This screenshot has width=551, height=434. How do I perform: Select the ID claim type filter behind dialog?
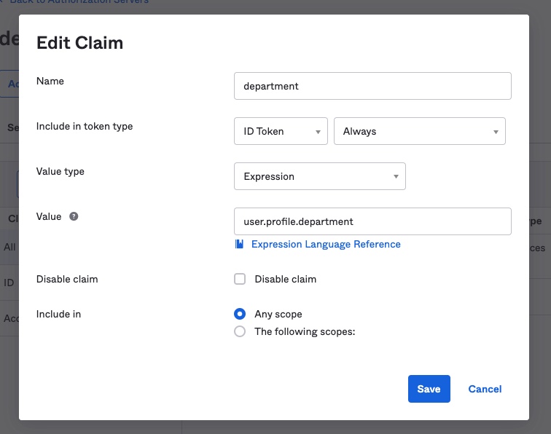[9, 282]
